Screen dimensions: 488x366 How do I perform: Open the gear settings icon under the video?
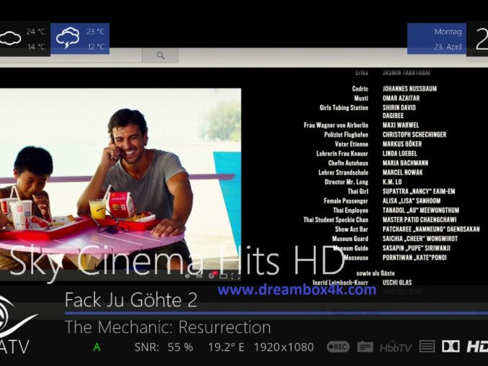pyautogui.click(x=212, y=275)
